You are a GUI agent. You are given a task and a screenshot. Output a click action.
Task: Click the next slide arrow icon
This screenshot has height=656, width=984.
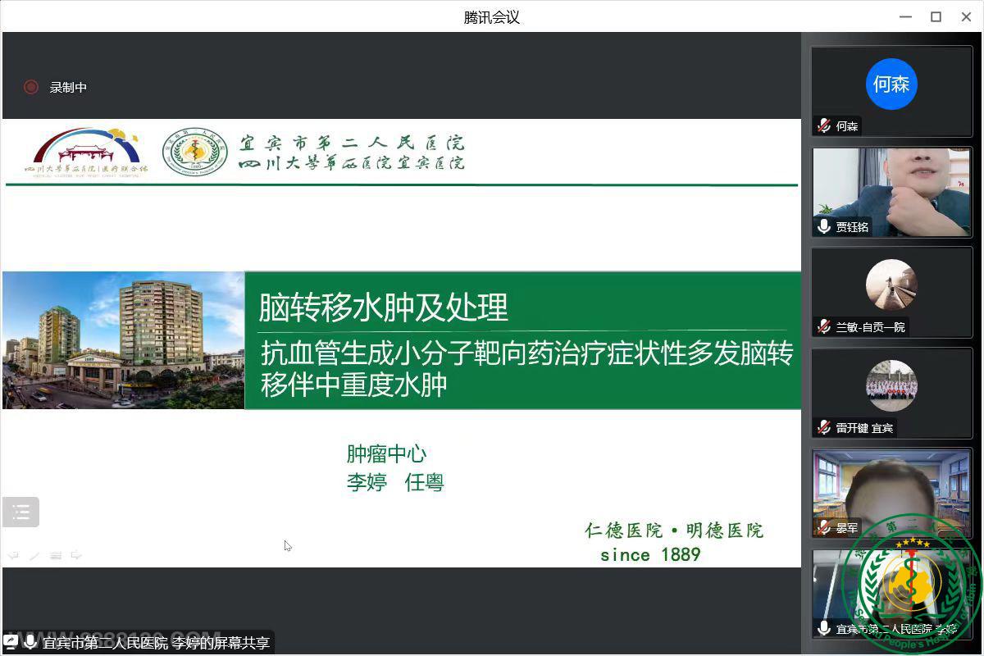[76, 555]
